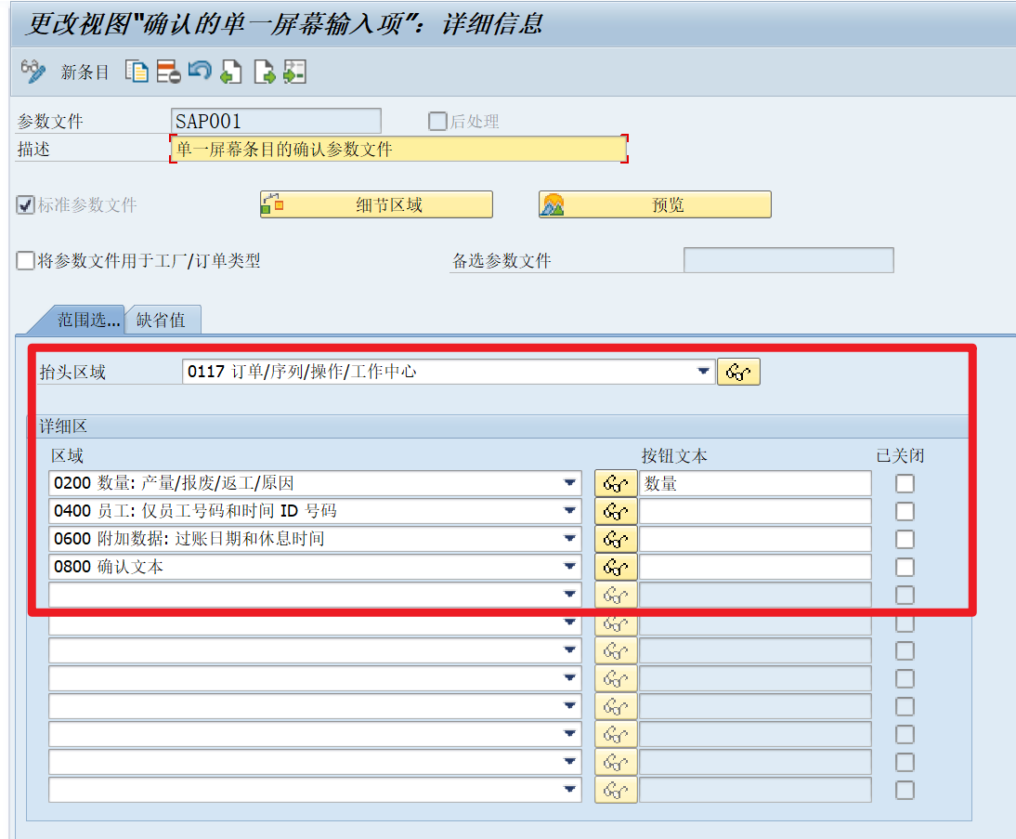The width and height of the screenshot is (1016, 839).
Task: Open the 抬头区域 dropdown
Action: (703, 371)
